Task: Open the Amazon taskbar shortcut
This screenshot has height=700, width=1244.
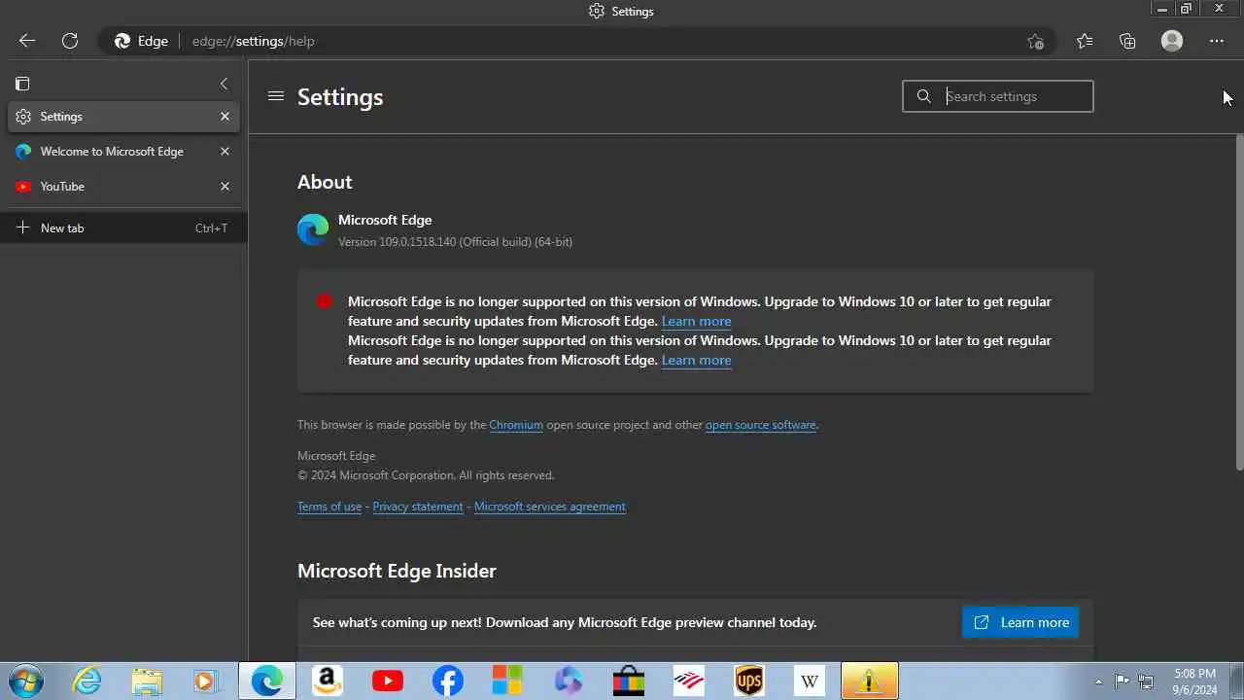Action: pos(328,681)
